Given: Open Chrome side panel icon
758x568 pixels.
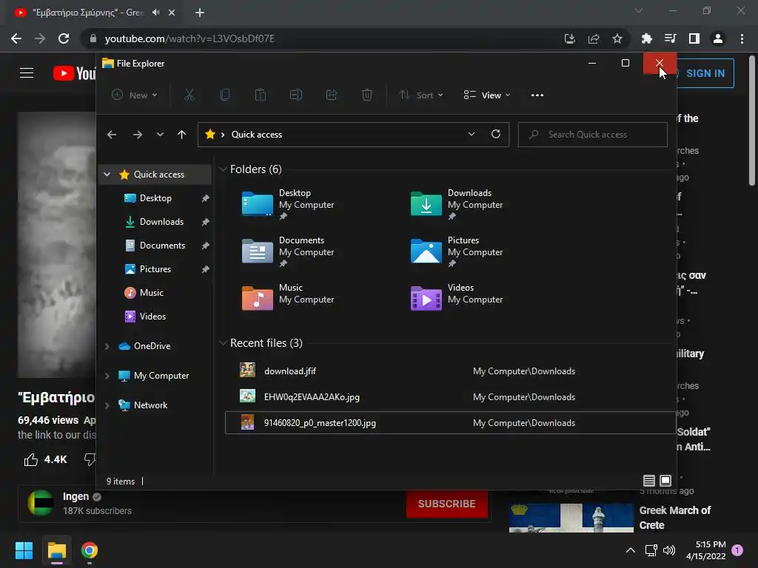Looking at the screenshot, I should tap(694, 38).
